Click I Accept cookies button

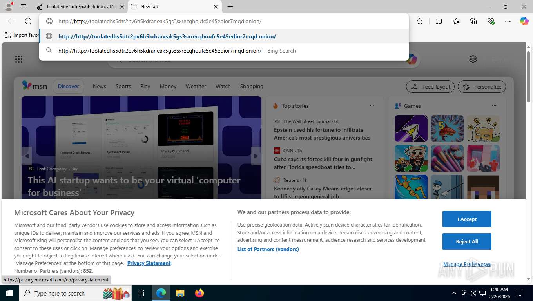click(467, 219)
